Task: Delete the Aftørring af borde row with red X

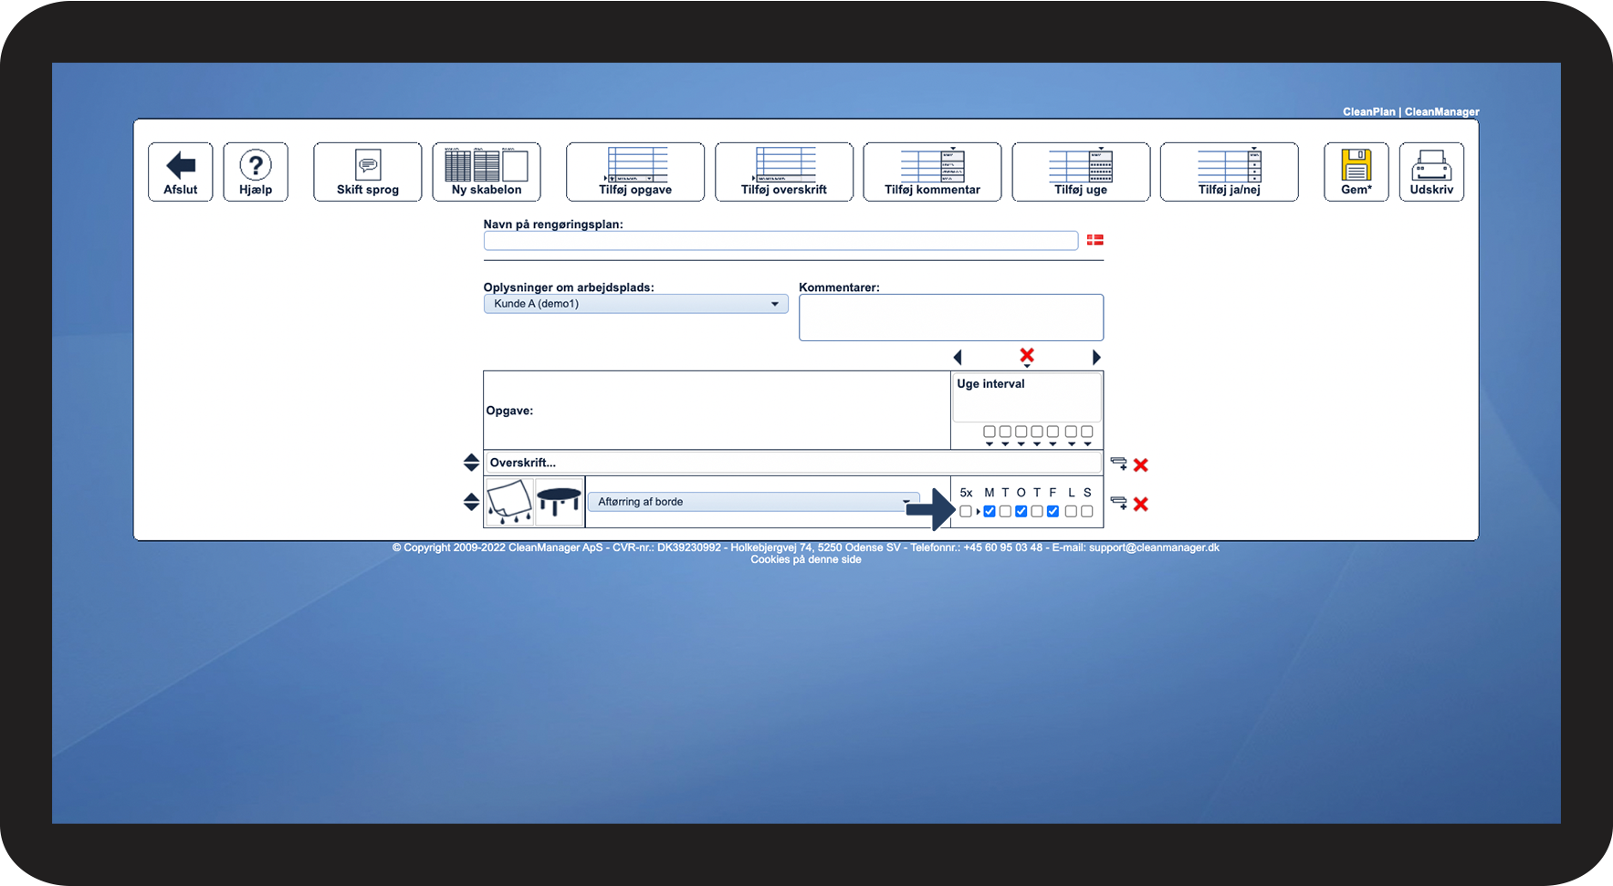Action: click(x=1140, y=504)
